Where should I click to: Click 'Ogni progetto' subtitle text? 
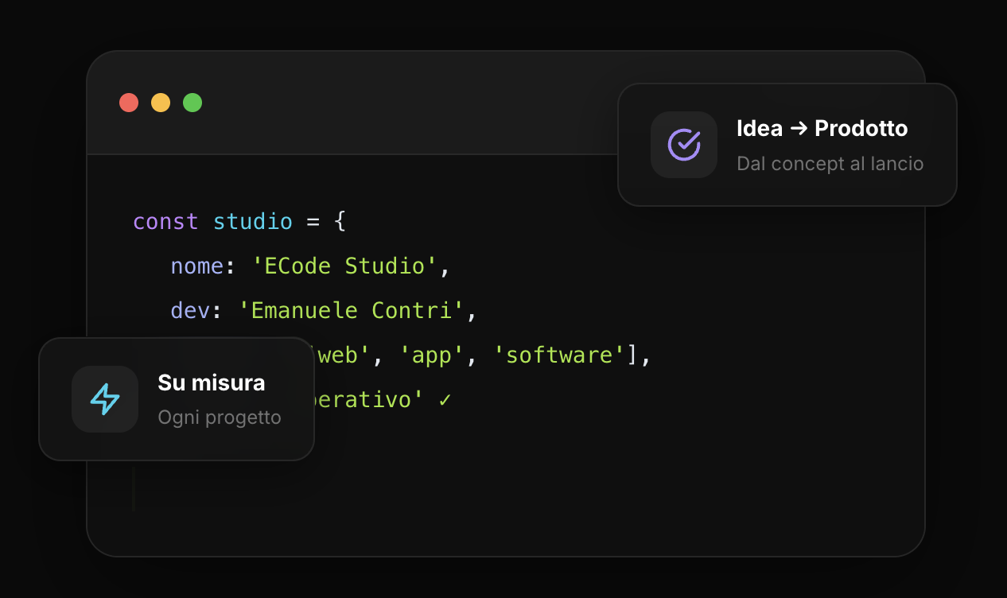[220, 417]
